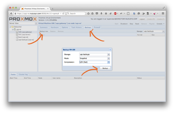
Task: Select the Backup tab
Action: 88,28
